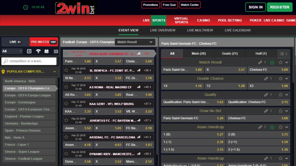Open the Live Calendar tab

pyautogui.click(x=238, y=30)
